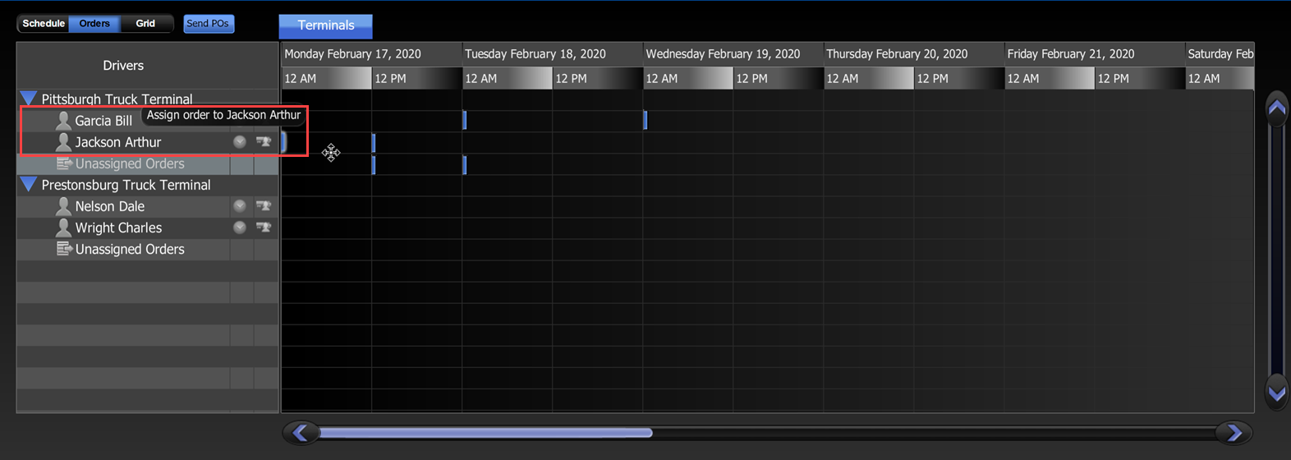Switch to Grid view
1291x460 pixels.
145,24
